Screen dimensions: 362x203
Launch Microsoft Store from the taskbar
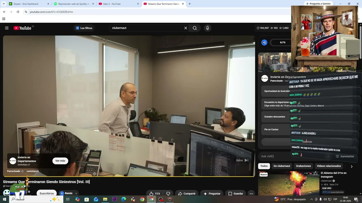(x=87, y=199)
